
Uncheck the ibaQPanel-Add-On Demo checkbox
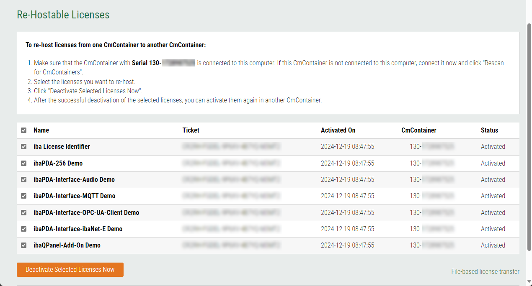pyautogui.click(x=24, y=245)
